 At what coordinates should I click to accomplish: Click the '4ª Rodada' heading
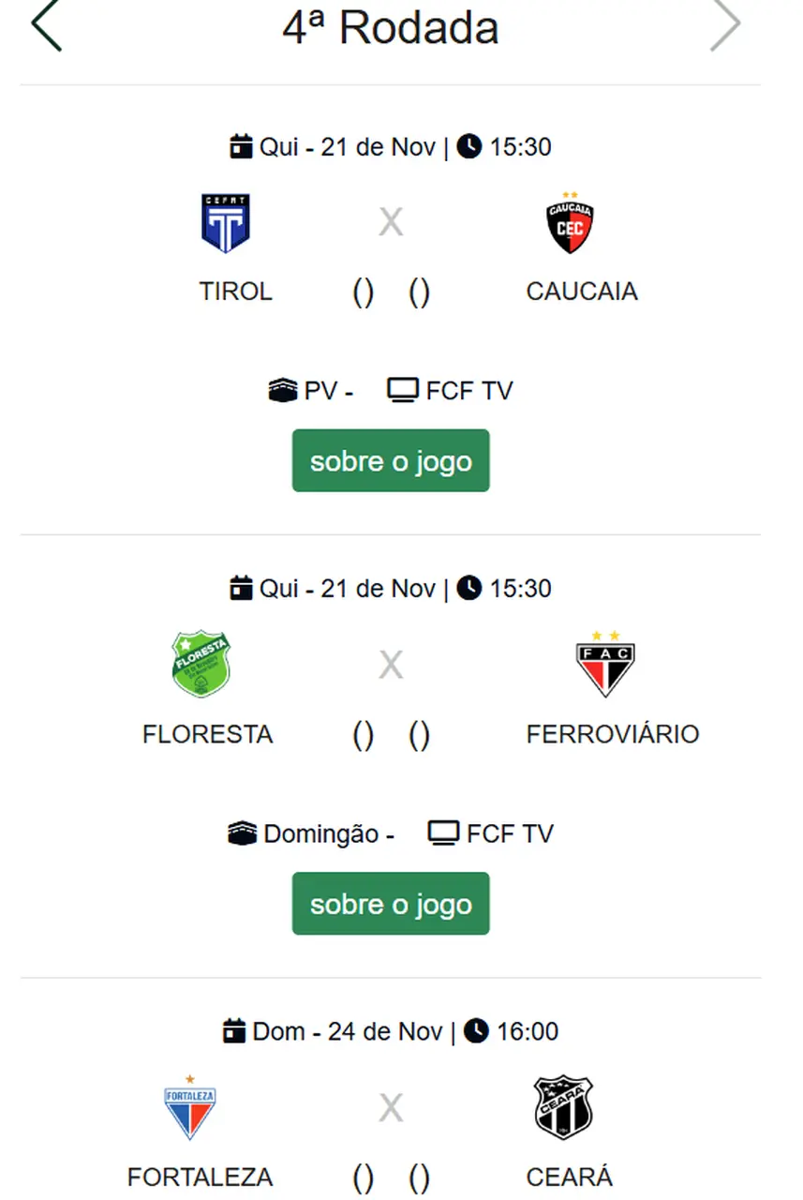pos(391,28)
